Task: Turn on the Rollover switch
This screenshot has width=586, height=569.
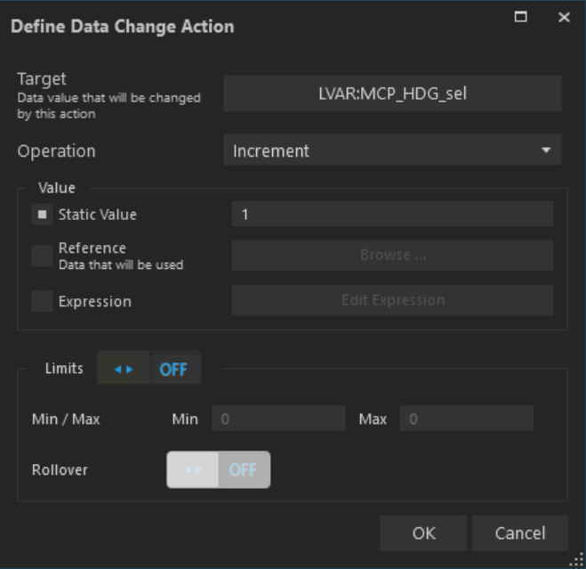Action: click(218, 469)
